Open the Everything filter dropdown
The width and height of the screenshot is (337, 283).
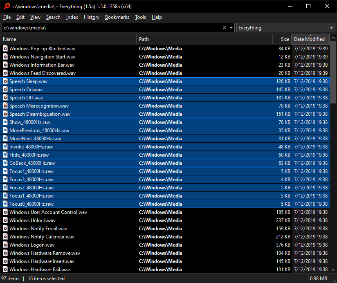tap(285, 28)
